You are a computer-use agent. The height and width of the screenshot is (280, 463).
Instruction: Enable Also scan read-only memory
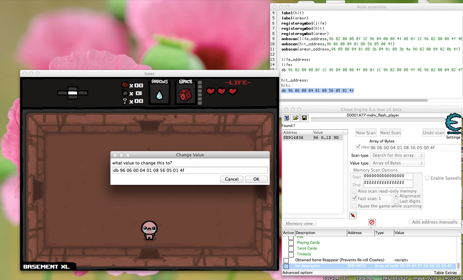tap(354, 191)
